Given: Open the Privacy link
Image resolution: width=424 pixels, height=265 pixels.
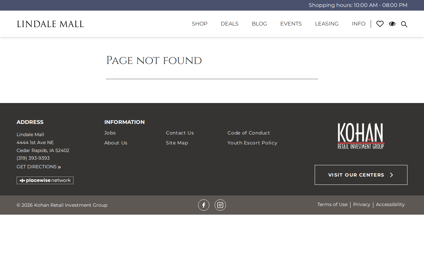Looking at the screenshot, I should (x=362, y=204).
